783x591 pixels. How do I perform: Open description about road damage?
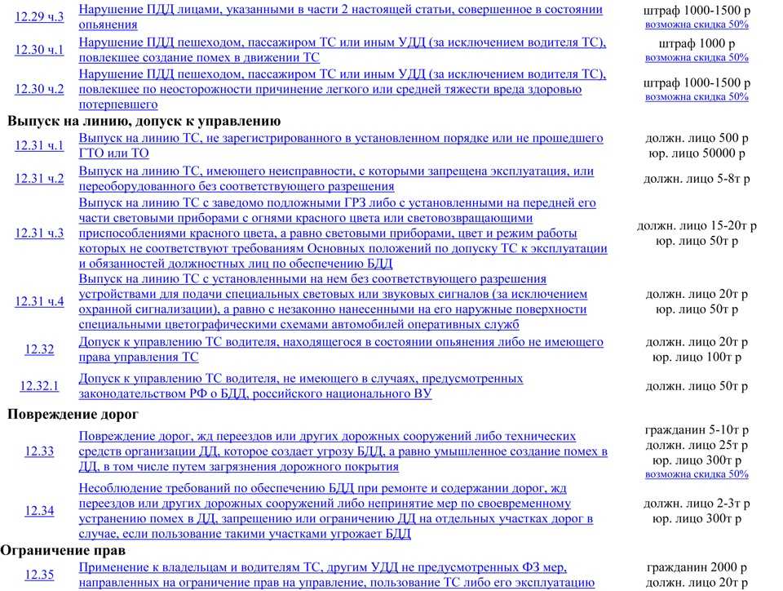(343, 451)
